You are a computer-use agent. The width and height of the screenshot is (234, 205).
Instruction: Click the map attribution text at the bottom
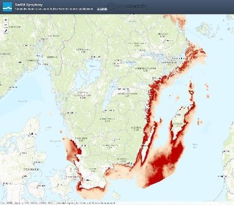point(58,203)
